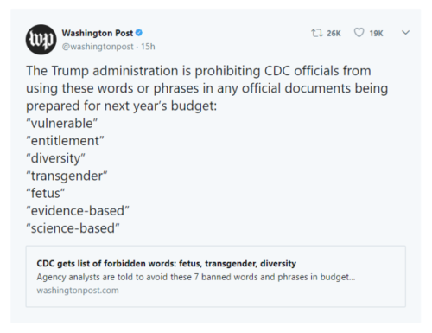Viewport: 432px width, 333px height.
Task: Click the word "science-based" in the tweet
Action: (73, 228)
